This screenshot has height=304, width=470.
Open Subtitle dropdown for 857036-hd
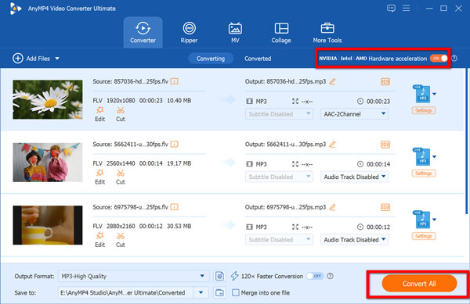[279, 114]
